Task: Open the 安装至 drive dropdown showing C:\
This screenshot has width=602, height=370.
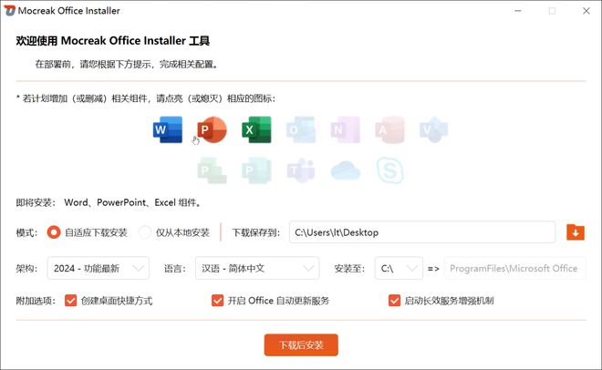Action: [399, 268]
